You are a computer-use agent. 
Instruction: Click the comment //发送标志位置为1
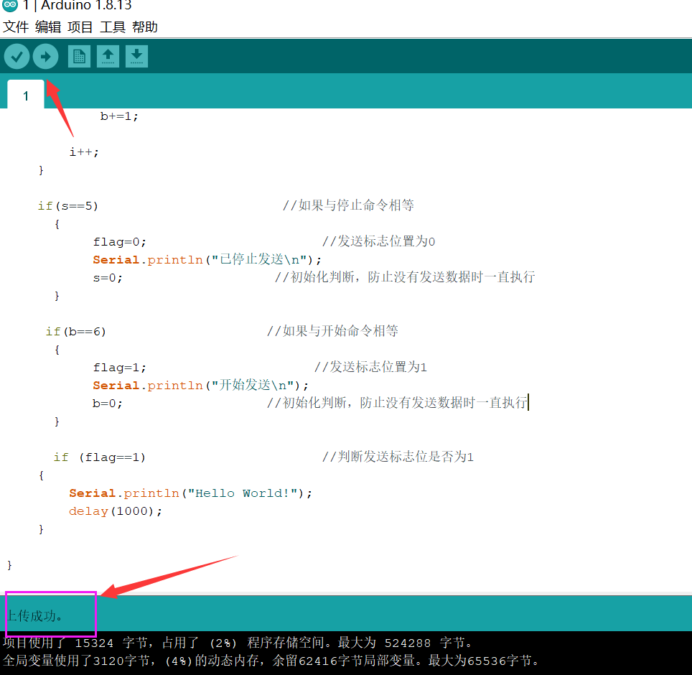(x=370, y=367)
